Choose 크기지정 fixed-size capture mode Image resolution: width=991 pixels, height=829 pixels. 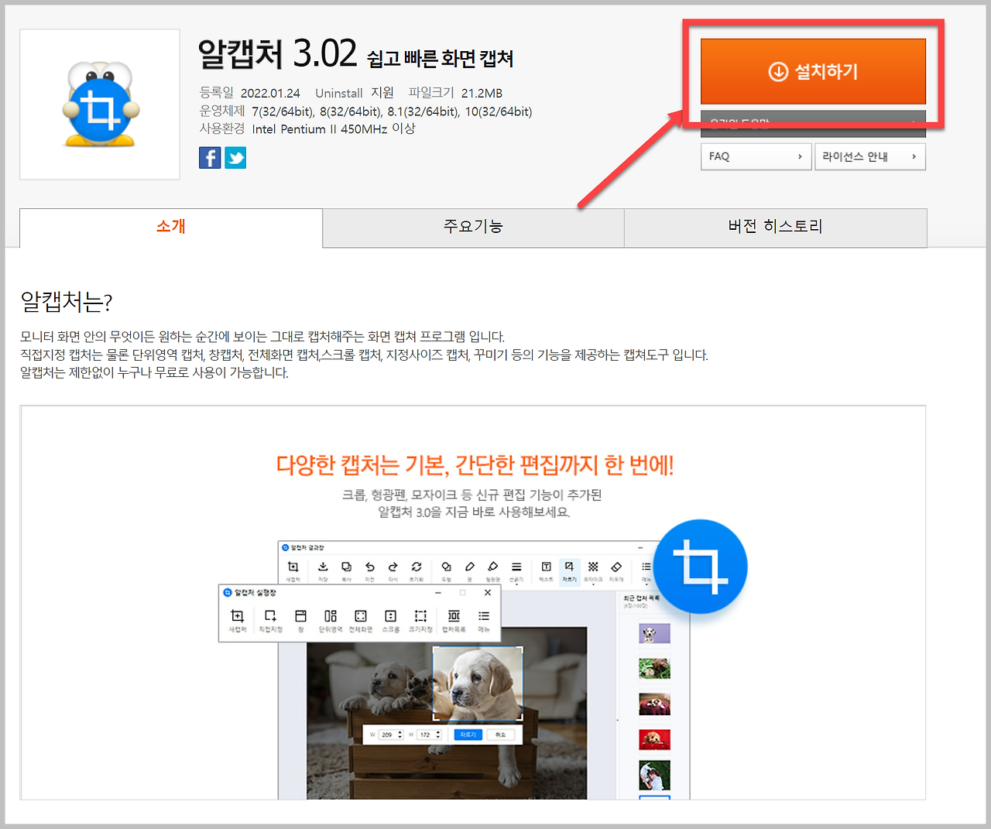[x=420, y=621]
